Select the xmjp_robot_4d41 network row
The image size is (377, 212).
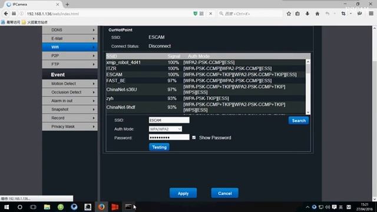click(x=206, y=62)
